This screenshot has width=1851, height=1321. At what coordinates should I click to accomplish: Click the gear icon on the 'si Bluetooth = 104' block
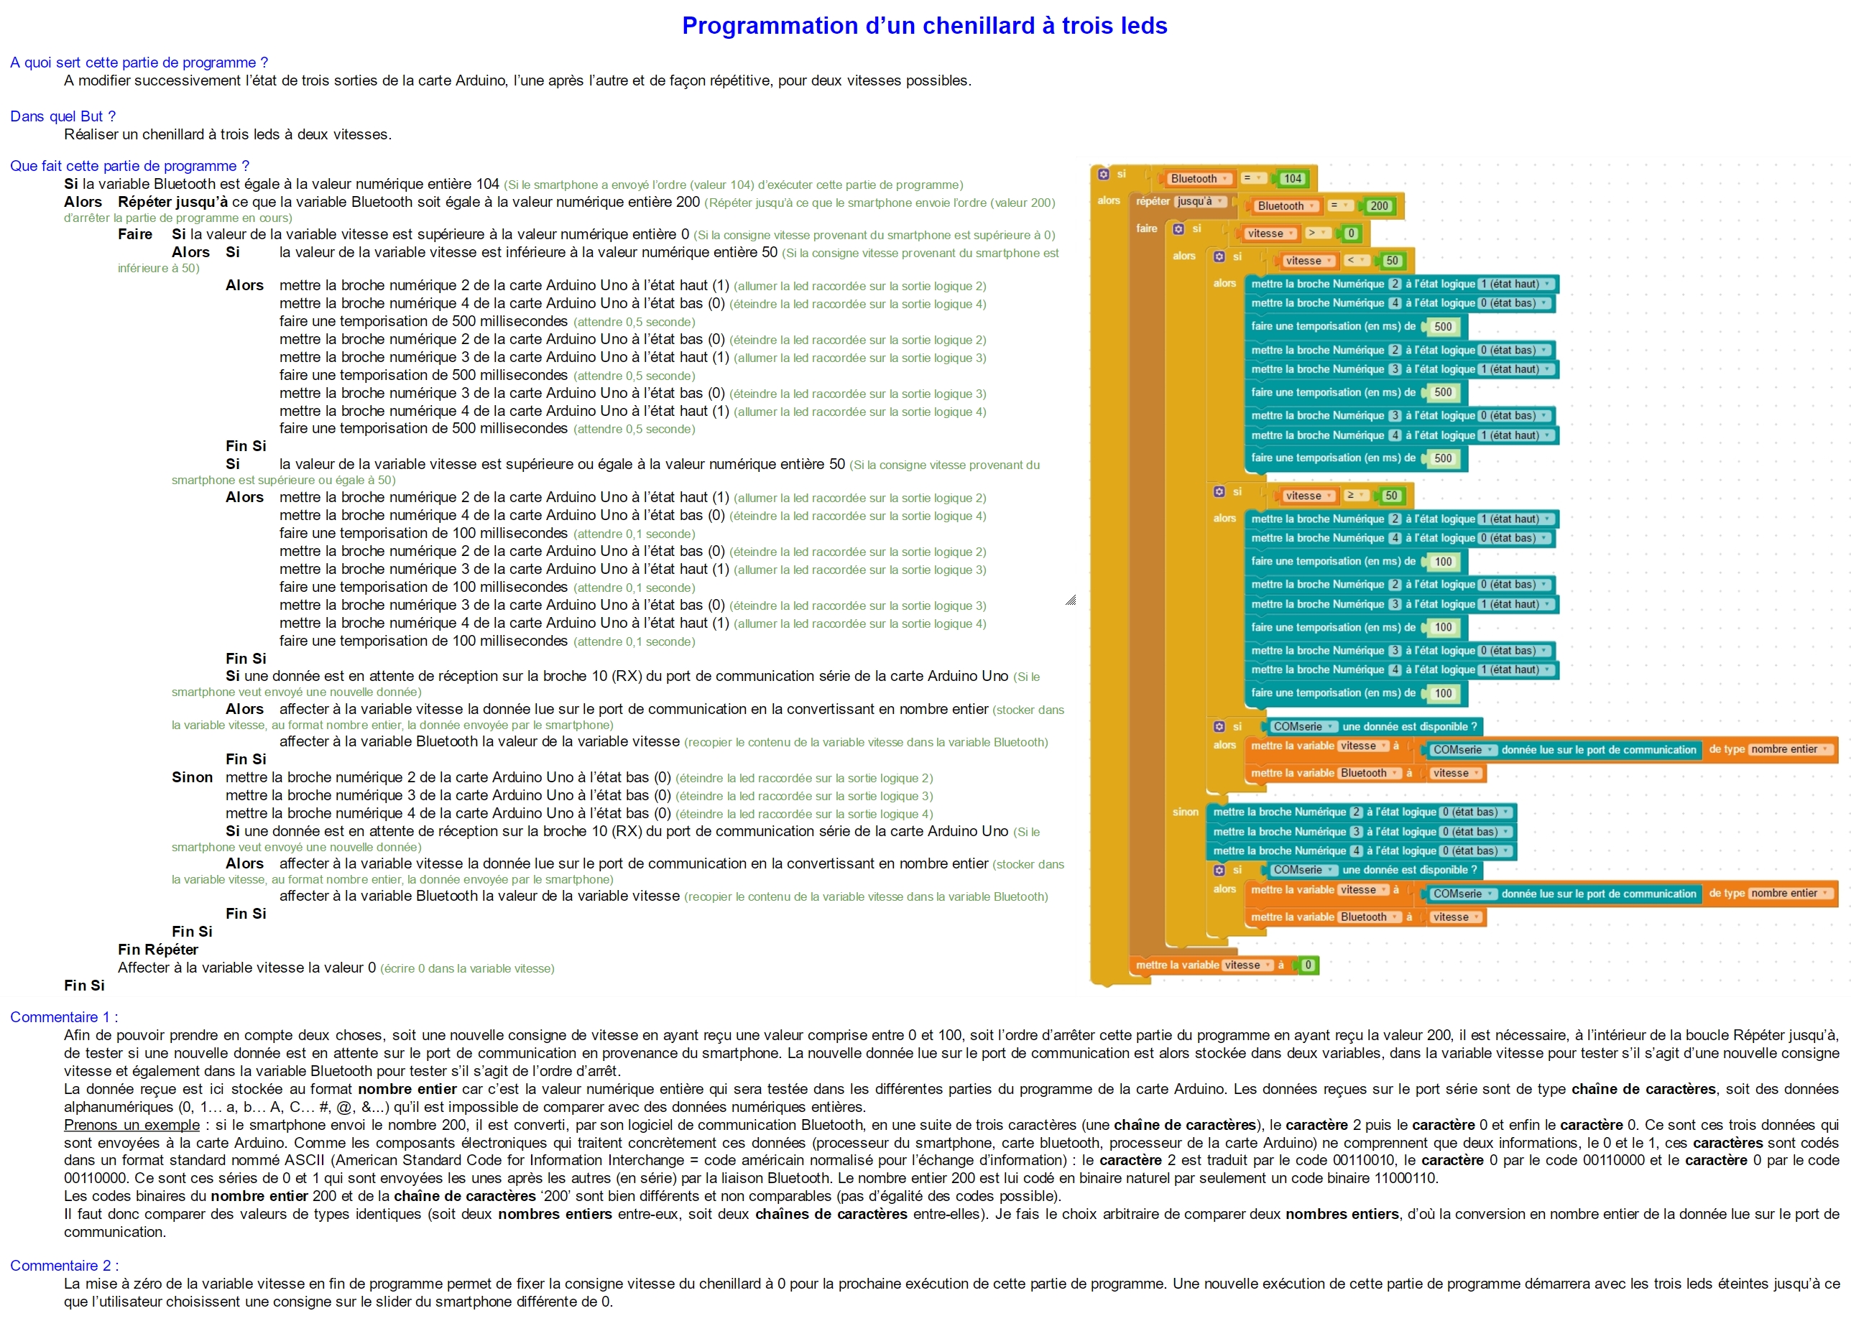click(1103, 174)
